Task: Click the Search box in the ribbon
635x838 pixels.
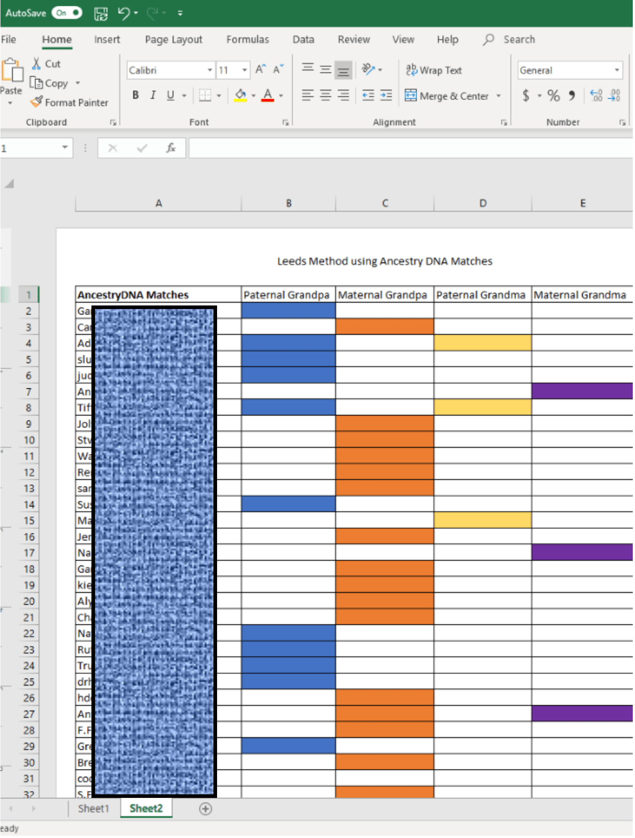Action: 509,40
